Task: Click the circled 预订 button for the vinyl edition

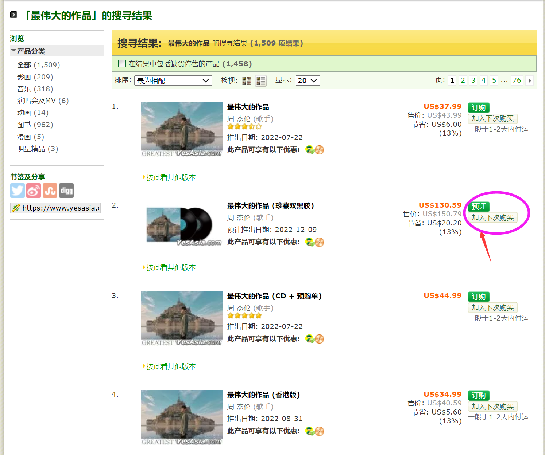Action: tap(478, 207)
